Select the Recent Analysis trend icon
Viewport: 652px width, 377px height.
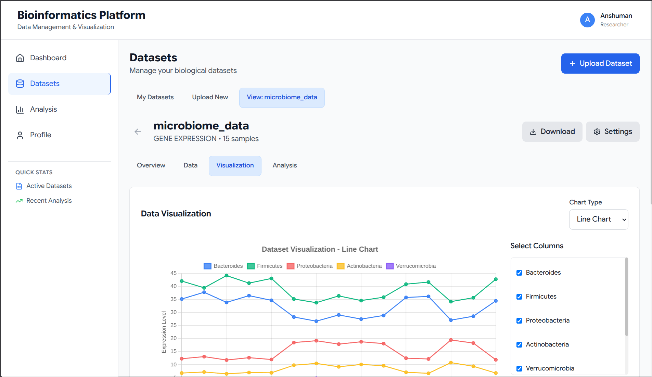pos(19,201)
